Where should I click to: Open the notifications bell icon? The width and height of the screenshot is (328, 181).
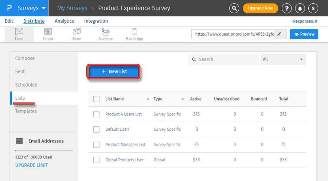(300, 8)
